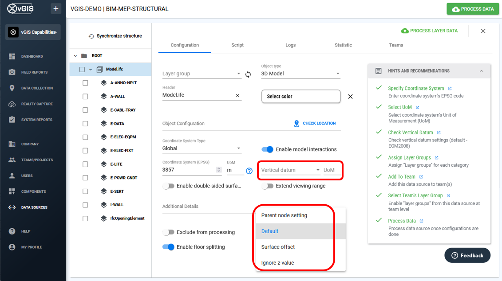The height and width of the screenshot is (281, 502).
Task: Click the Check Location pin icon
Action: [x=296, y=124]
